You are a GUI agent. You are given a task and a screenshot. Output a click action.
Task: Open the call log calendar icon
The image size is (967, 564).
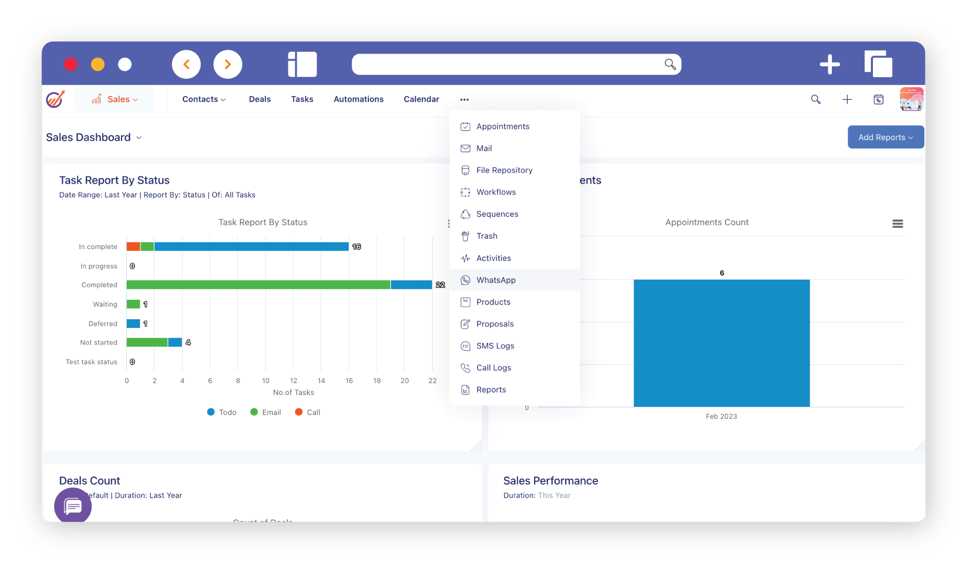(878, 99)
